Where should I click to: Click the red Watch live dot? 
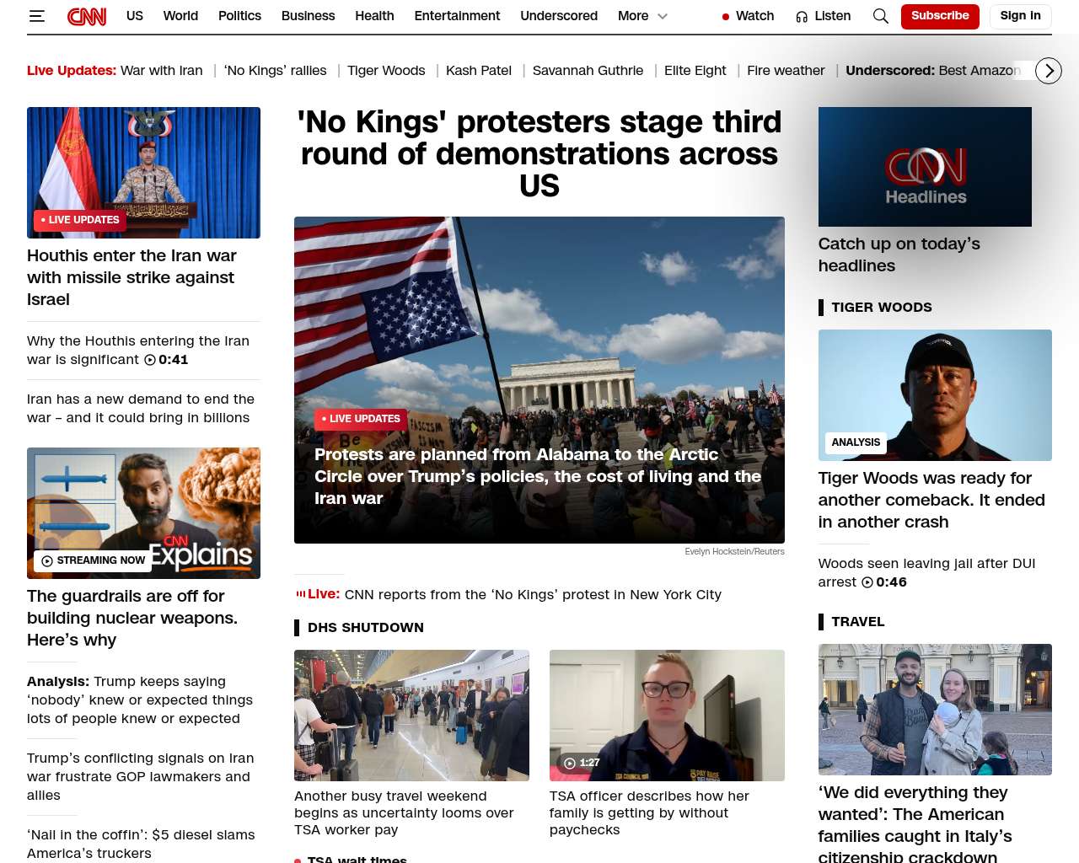point(726,17)
